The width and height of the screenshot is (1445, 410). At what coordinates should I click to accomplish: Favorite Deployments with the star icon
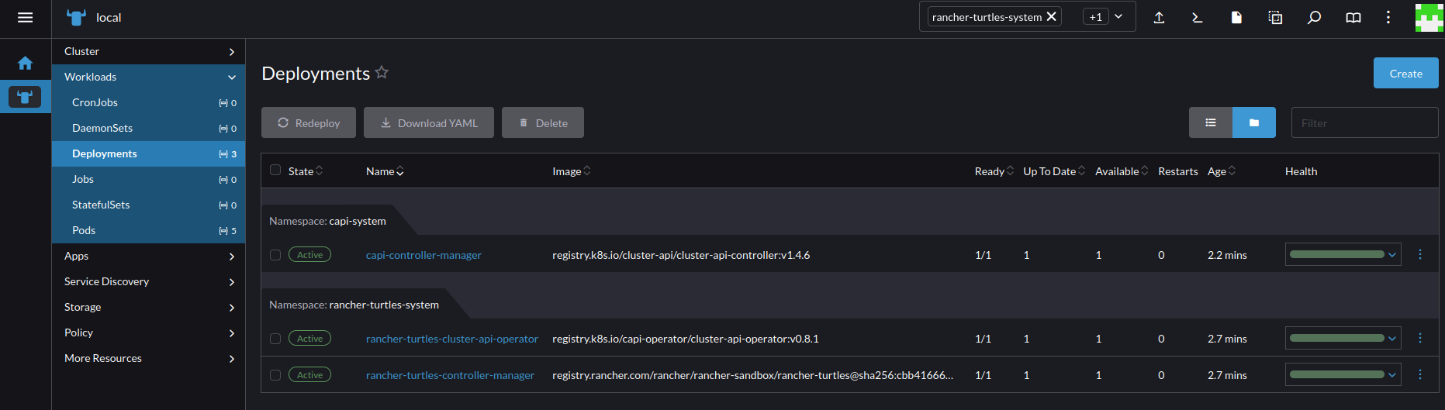[x=382, y=72]
